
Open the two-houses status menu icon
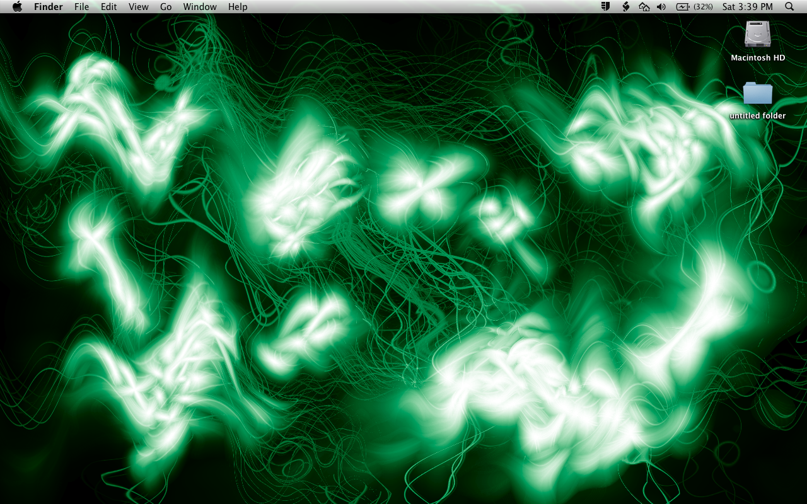pyautogui.click(x=644, y=7)
